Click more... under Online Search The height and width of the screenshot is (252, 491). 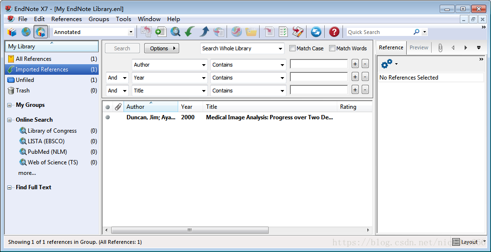click(27, 173)
